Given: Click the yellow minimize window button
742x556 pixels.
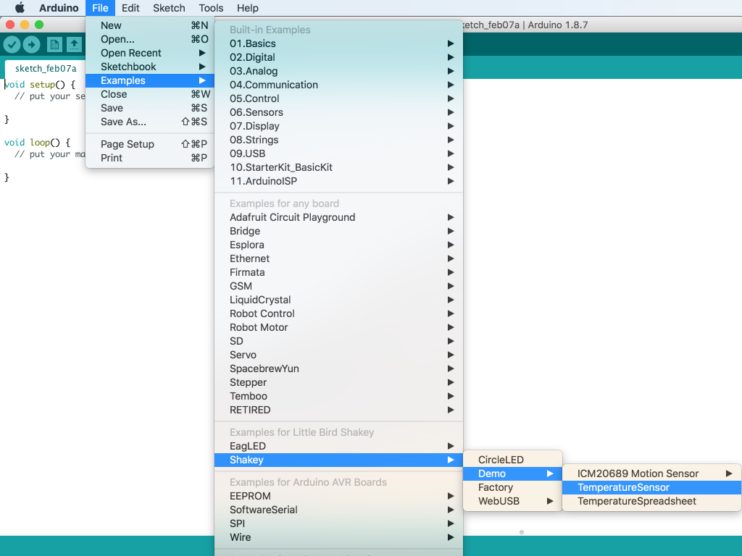Looking at the screenshot, I should (25, 25).
